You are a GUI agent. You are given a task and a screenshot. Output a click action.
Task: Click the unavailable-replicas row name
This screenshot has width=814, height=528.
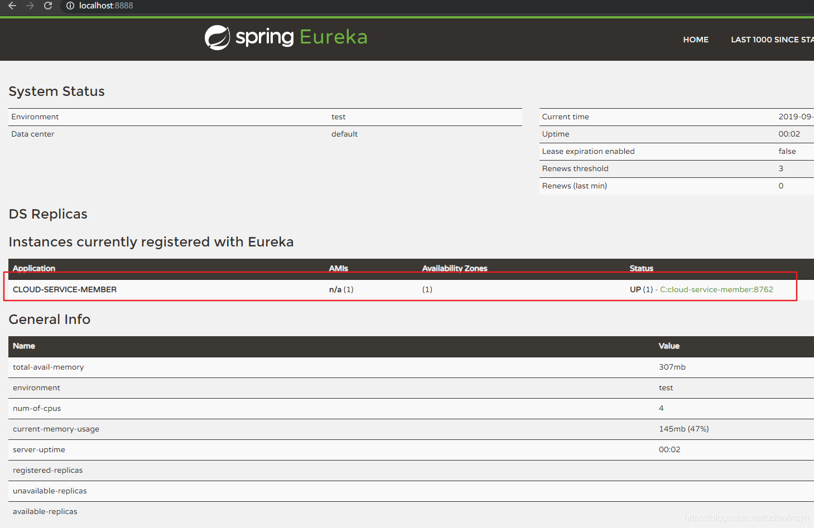pos(50,491)
